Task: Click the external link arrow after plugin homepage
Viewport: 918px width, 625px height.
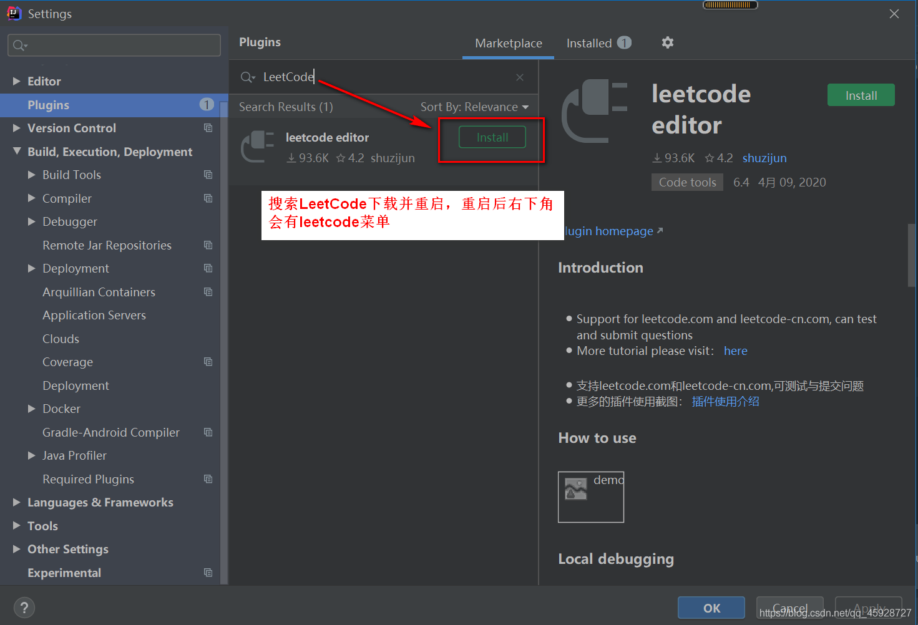Action: tap(660, 231)
